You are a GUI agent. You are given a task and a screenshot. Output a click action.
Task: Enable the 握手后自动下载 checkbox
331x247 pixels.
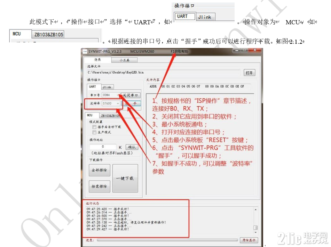(94, 127)
